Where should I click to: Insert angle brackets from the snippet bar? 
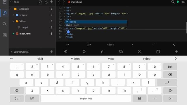coord(68,45)
